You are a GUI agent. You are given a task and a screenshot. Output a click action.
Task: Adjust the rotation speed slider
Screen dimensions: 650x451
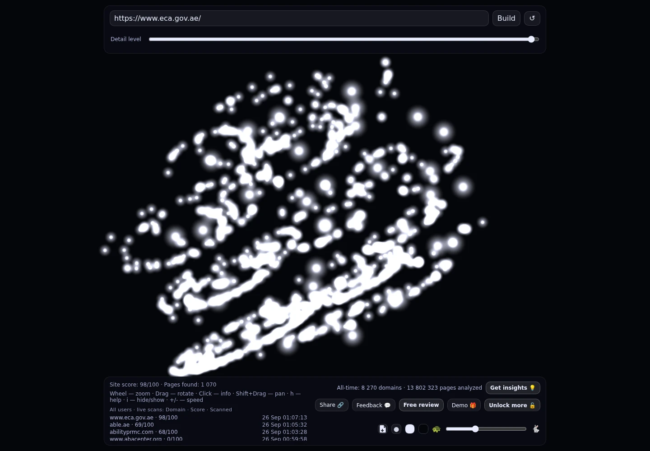tap(486, 429)
